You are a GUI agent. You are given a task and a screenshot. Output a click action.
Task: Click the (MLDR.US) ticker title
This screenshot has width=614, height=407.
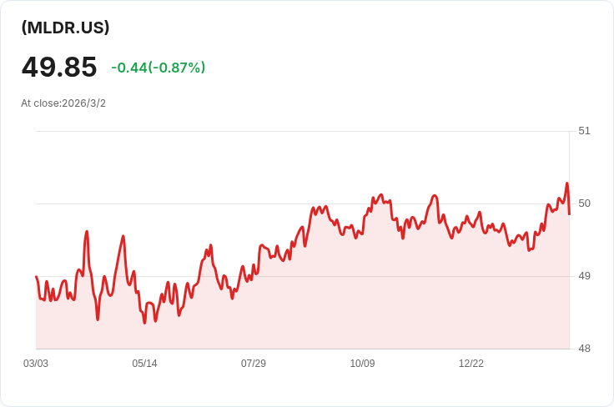point(65,28)
